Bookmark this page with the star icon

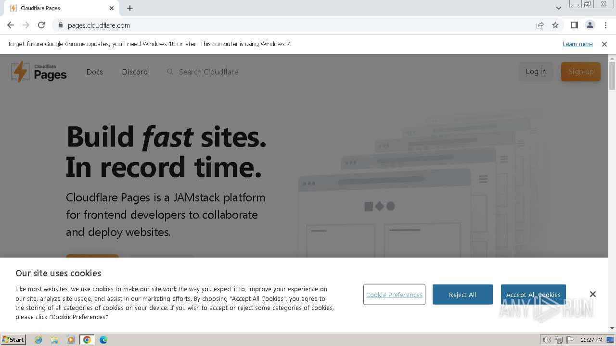point(555,25)
